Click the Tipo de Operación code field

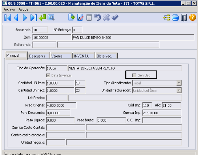click(57, 68)
